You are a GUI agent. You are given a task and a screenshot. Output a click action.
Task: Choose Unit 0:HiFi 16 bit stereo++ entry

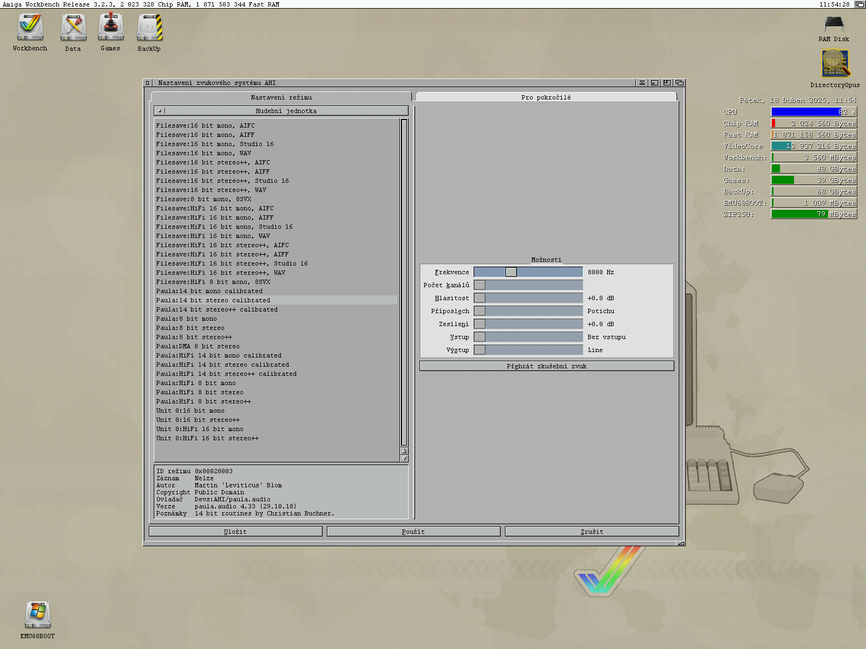[207, 438]
